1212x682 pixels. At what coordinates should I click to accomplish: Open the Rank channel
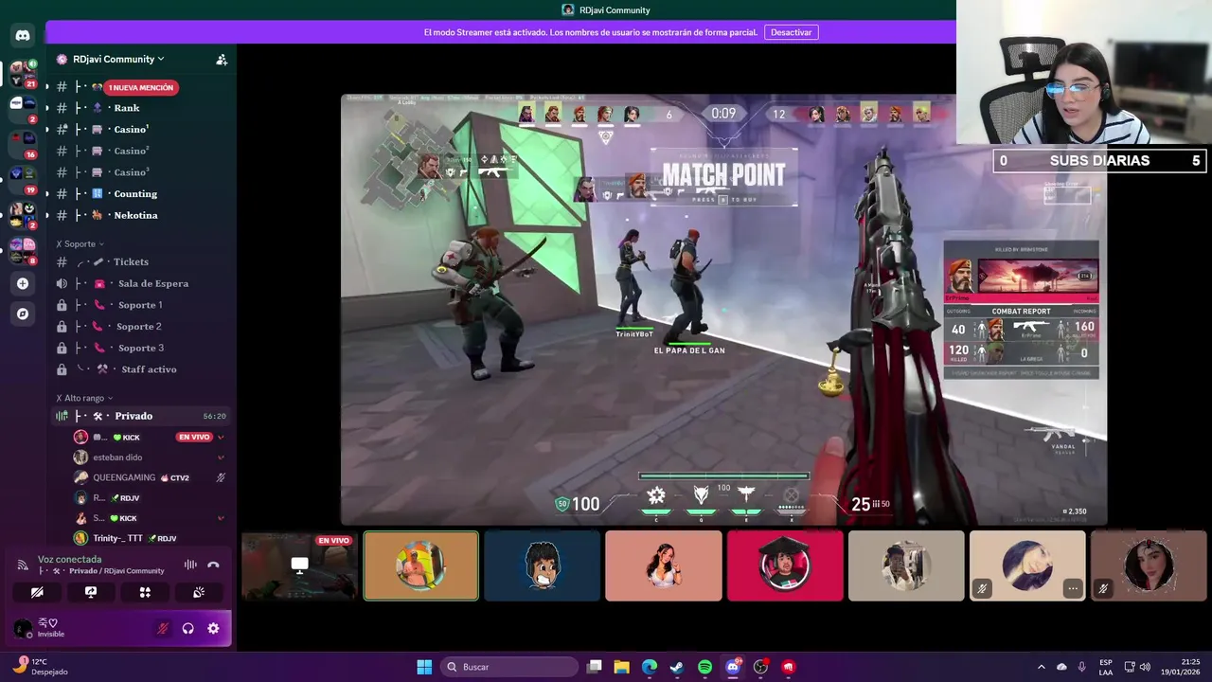click(142, 108)
